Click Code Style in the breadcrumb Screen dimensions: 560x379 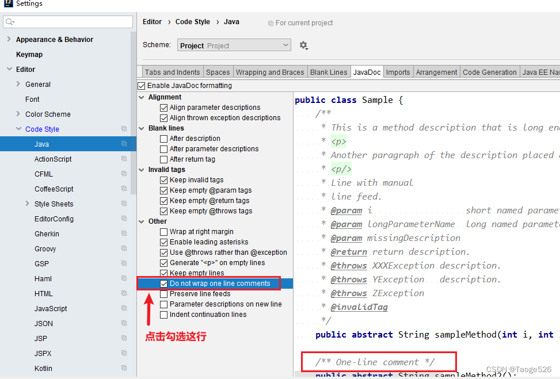[x=192, y=22]
